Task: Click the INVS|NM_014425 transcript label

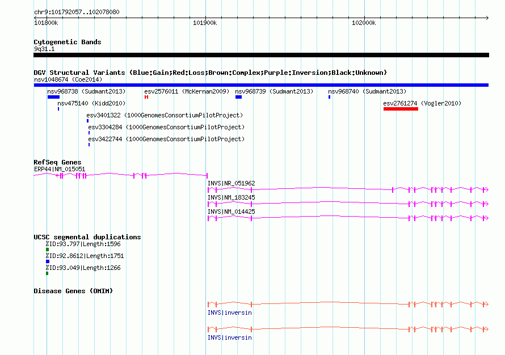Action: click(232, 212)
